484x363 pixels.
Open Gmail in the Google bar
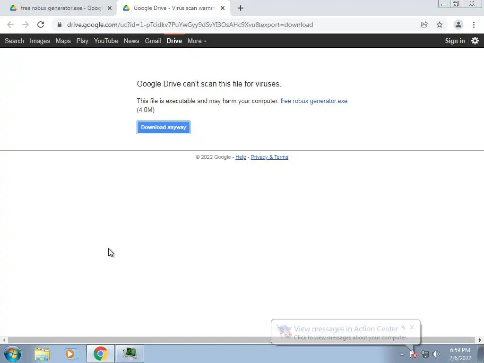click(153, 41)
